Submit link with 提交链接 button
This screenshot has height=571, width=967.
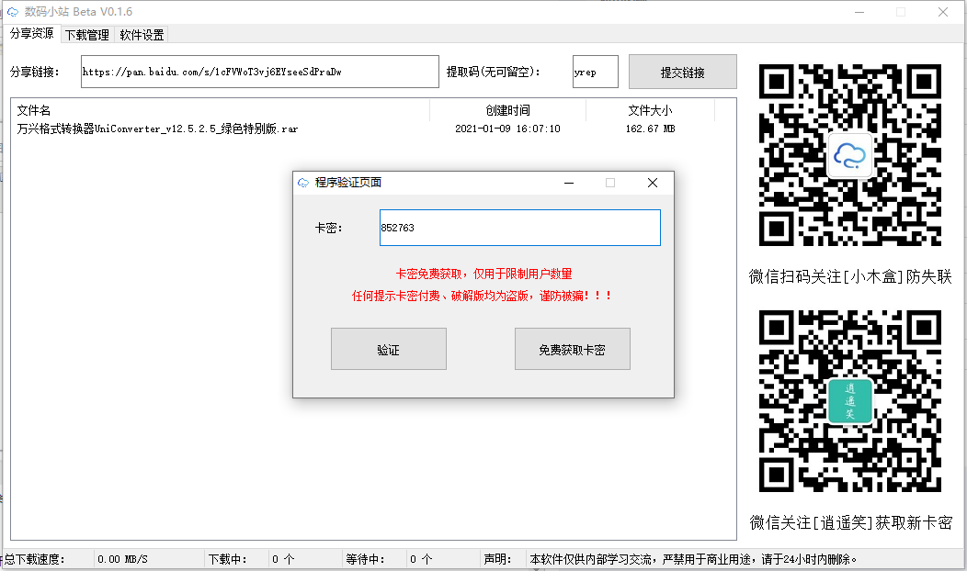(x=683, y=73)
